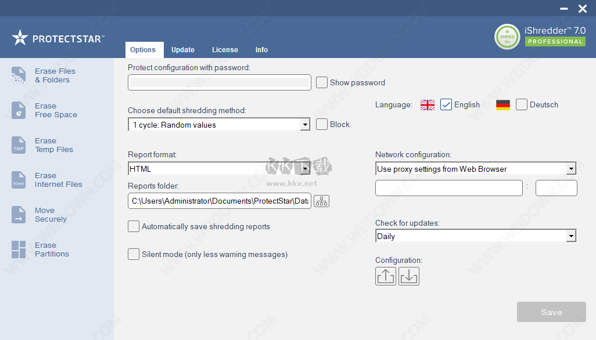Click the Erase Temp Files label
Image resolution: width=596 pixels, height=340 pixels.
click(x=54, y=145)
